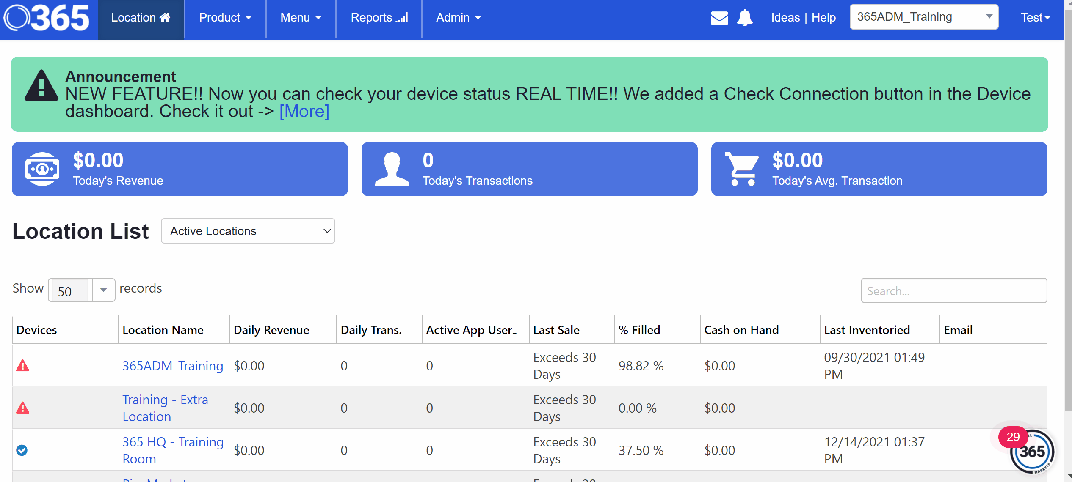Click the Location List heading
Viewport: 1072px width, 482px height.
80,231
